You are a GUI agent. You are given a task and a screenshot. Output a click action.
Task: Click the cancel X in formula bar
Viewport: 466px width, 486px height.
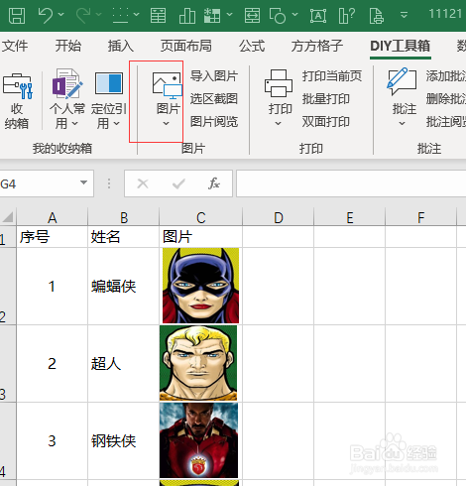coord(143,183)
